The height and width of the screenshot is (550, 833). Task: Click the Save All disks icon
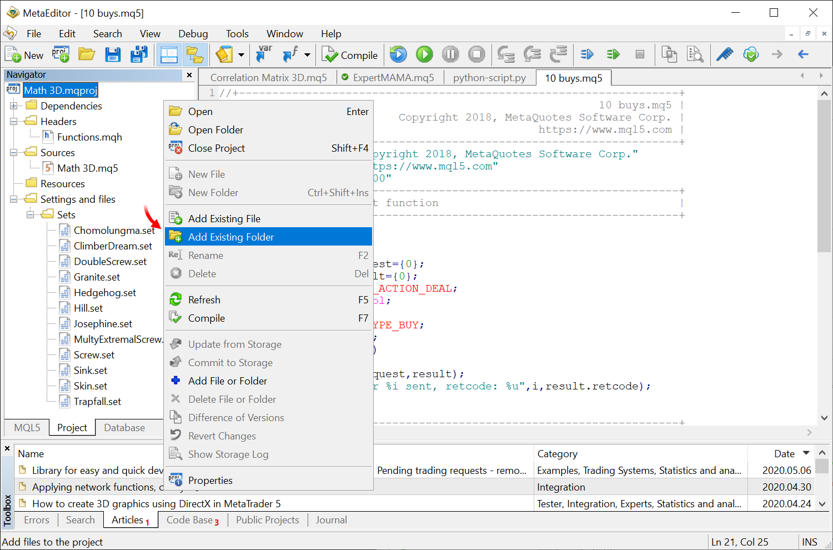[x=139, y=54]
